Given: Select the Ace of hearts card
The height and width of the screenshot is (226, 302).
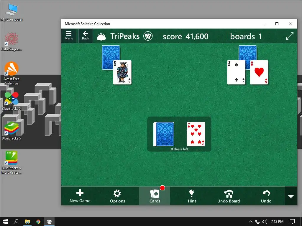Looking at the screenshot, I should pyautogui.click(x=259, y=72).
